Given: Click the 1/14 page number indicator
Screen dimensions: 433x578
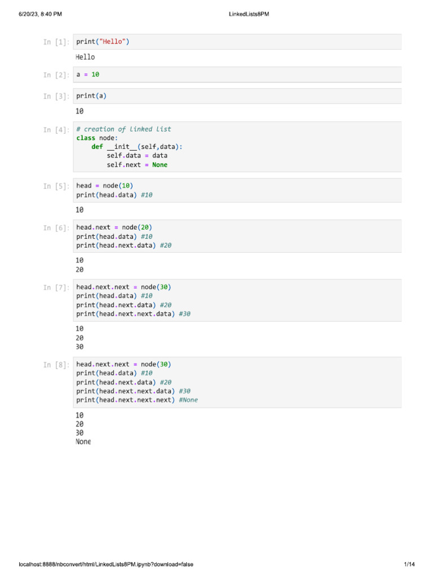Looking at the screenshot, I should [x=409, y=564].
